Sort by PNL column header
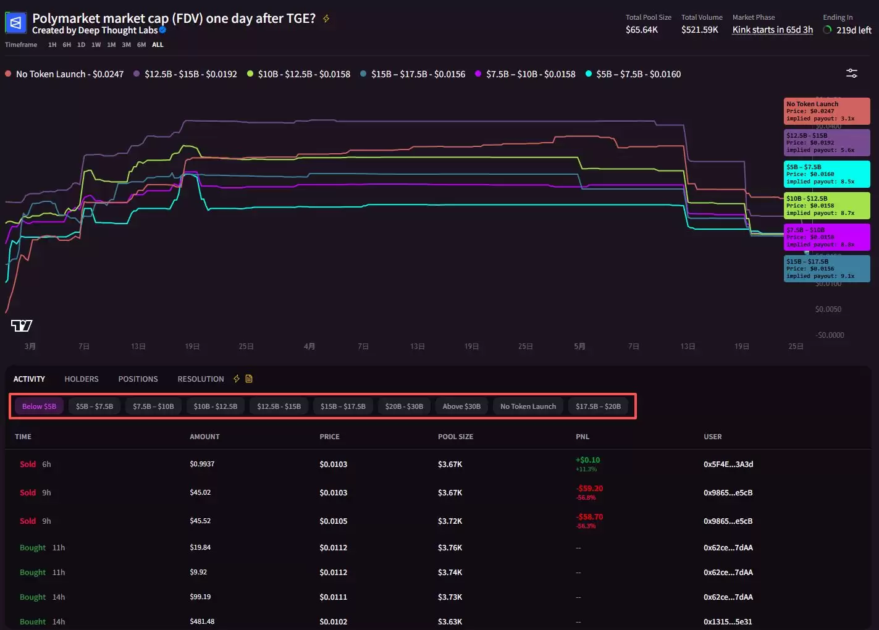Screen dimensions: 879x630 point(582,437)
